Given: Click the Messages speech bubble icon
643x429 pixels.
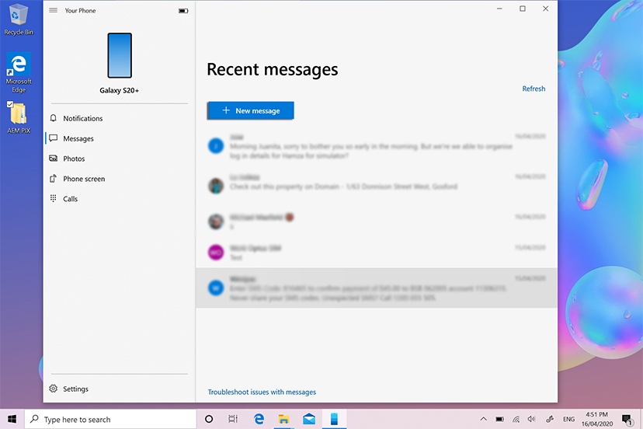Looking at the screenshot, I should point(54,138).
